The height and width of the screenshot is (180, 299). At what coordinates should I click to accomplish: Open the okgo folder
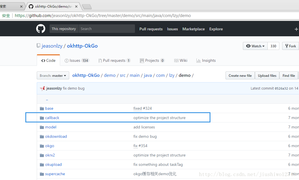[50, 146]
